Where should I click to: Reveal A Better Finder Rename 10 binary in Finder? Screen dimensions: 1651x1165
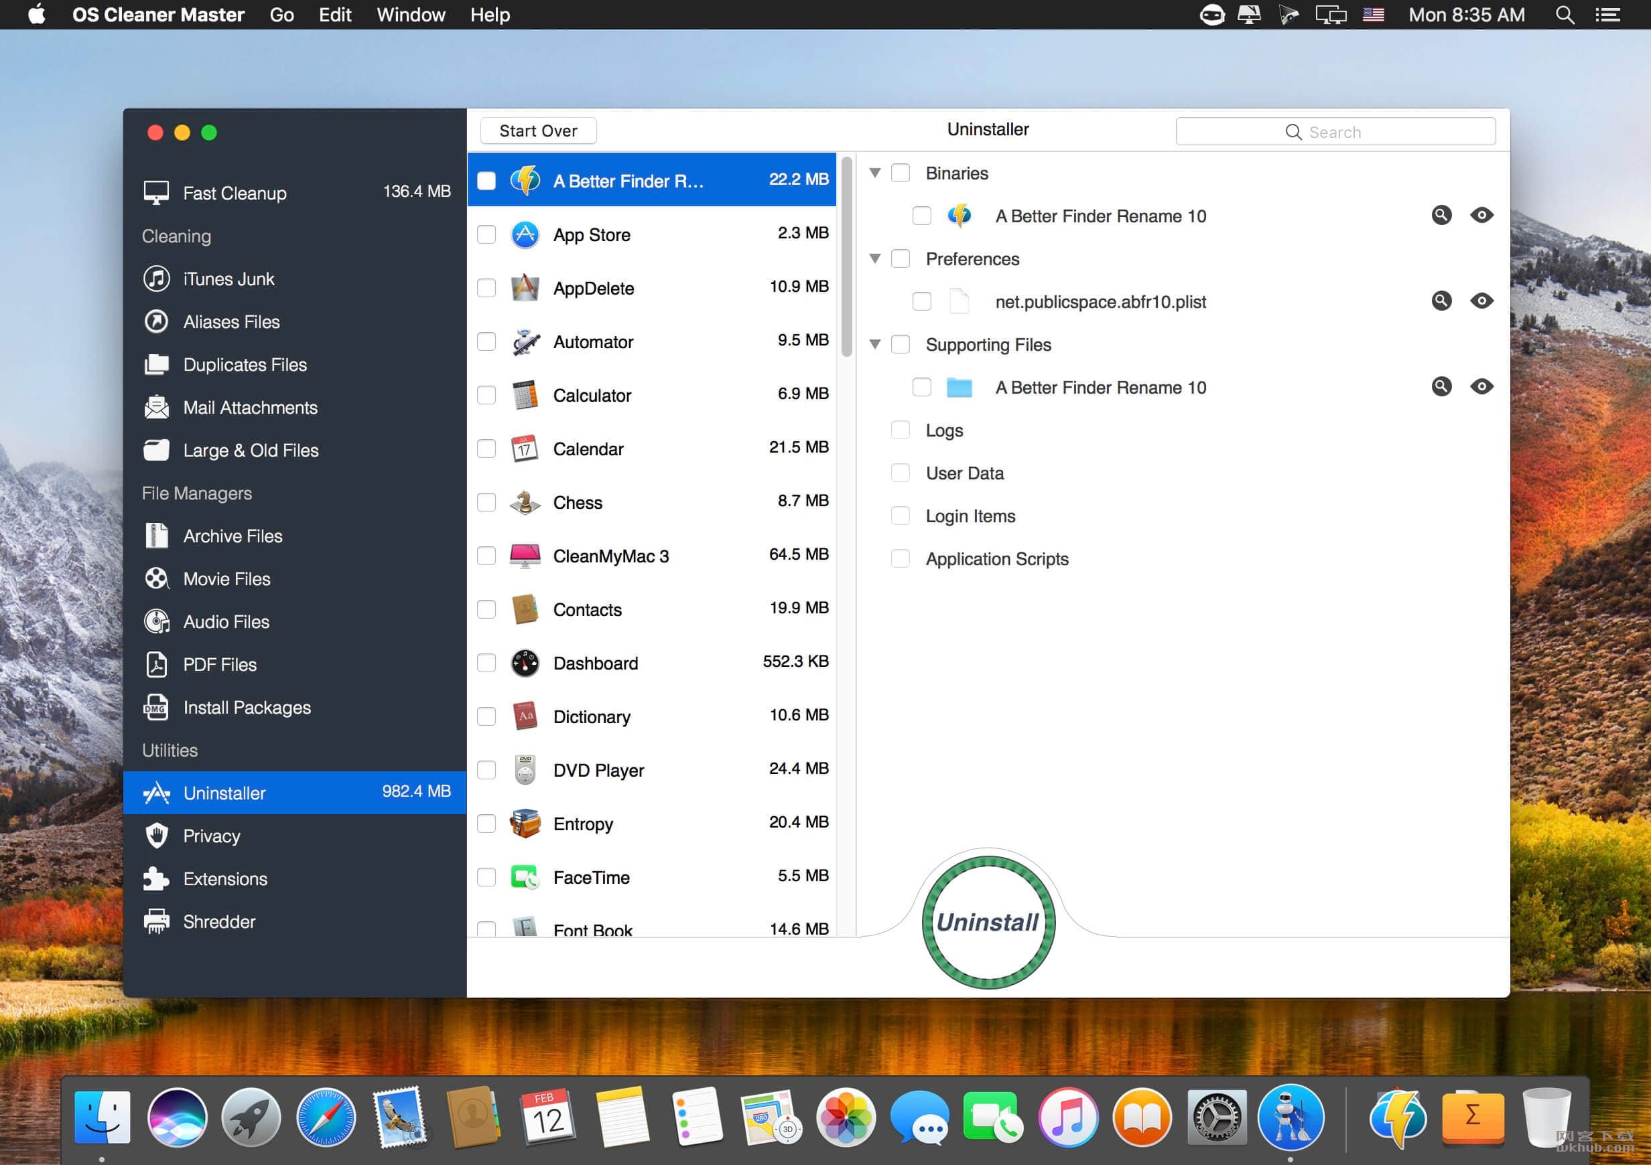tap(1442, 215)
